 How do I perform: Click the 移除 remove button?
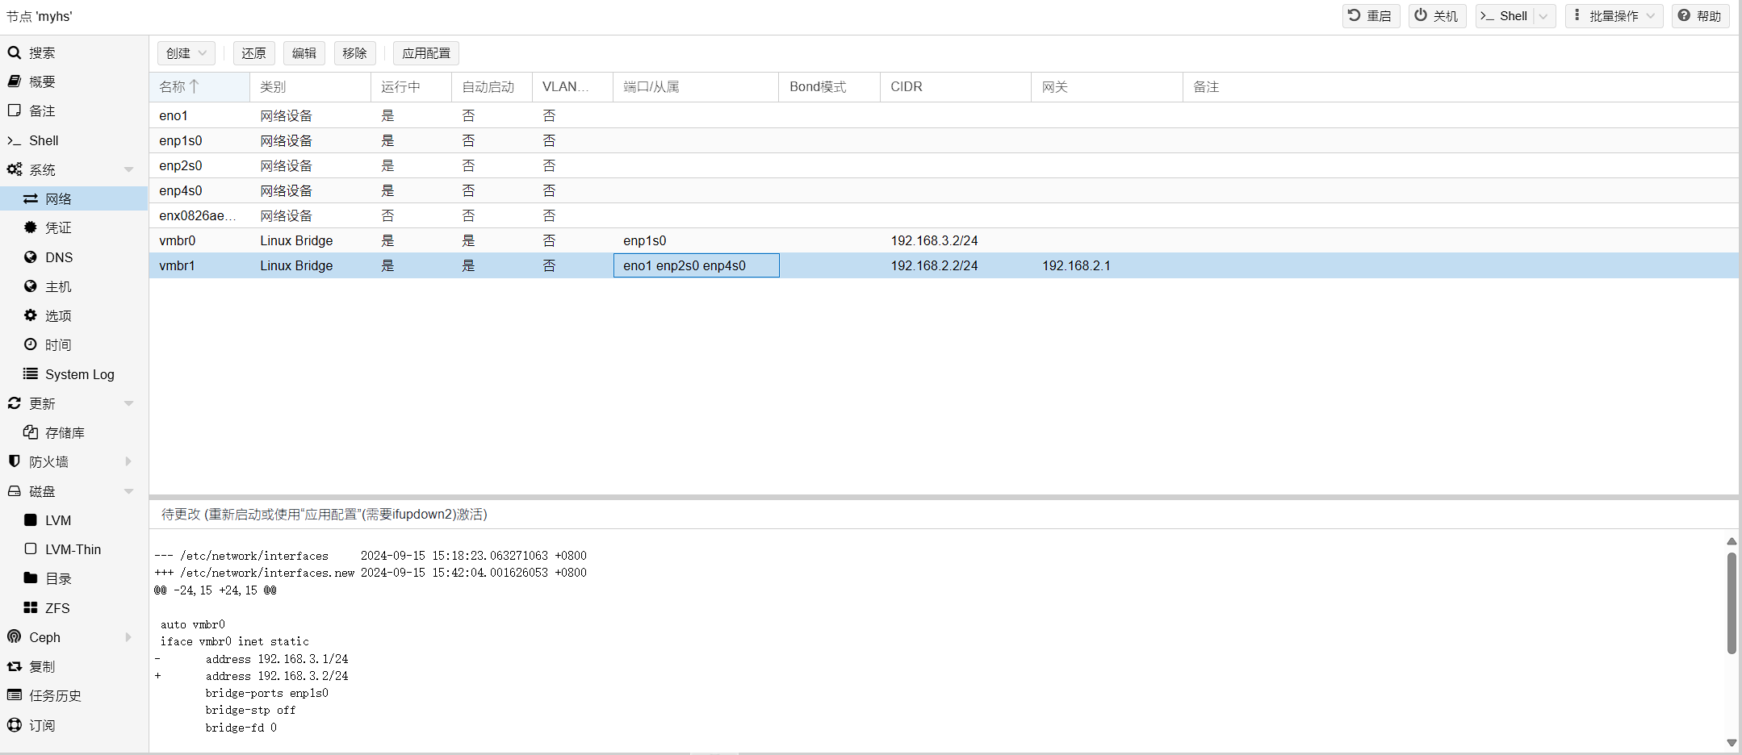coord(355,53)
